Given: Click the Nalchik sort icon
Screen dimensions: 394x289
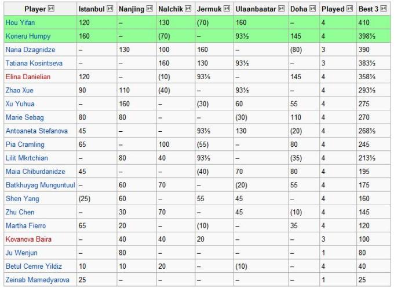Looking at the screenshot, I should [x=187, y=9].
